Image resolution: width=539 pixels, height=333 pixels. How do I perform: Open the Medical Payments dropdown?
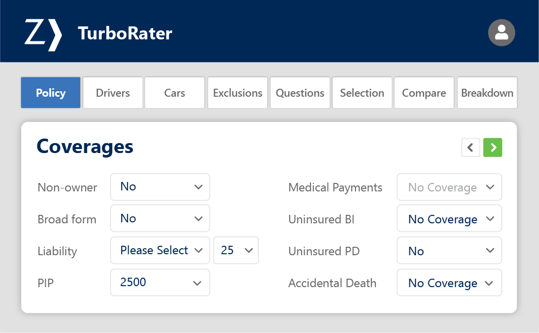[449, 187]
